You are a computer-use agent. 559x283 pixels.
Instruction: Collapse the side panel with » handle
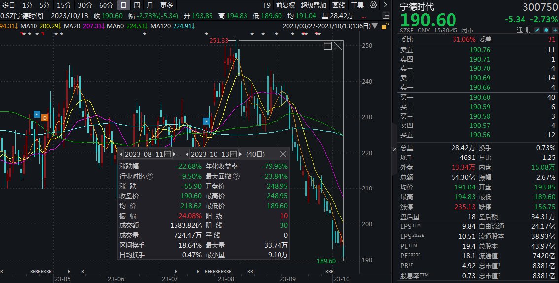click(395, 149)
